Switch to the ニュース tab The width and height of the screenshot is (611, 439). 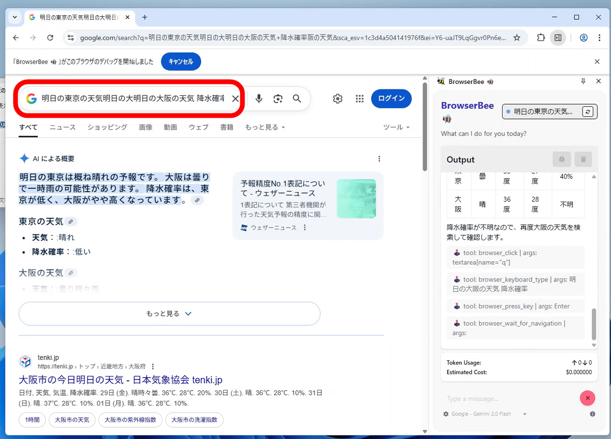point(62,127)
